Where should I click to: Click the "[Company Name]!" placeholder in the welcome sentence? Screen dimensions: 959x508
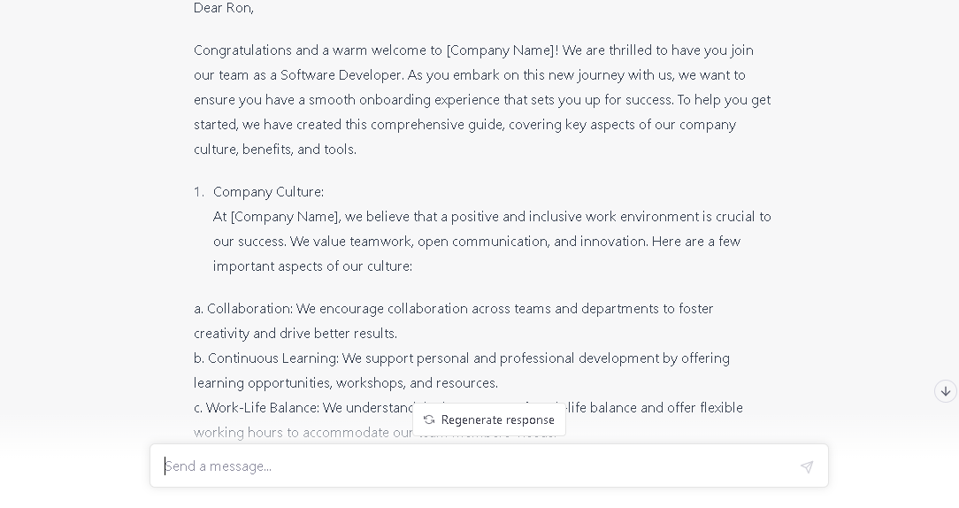tap(503, 50)
